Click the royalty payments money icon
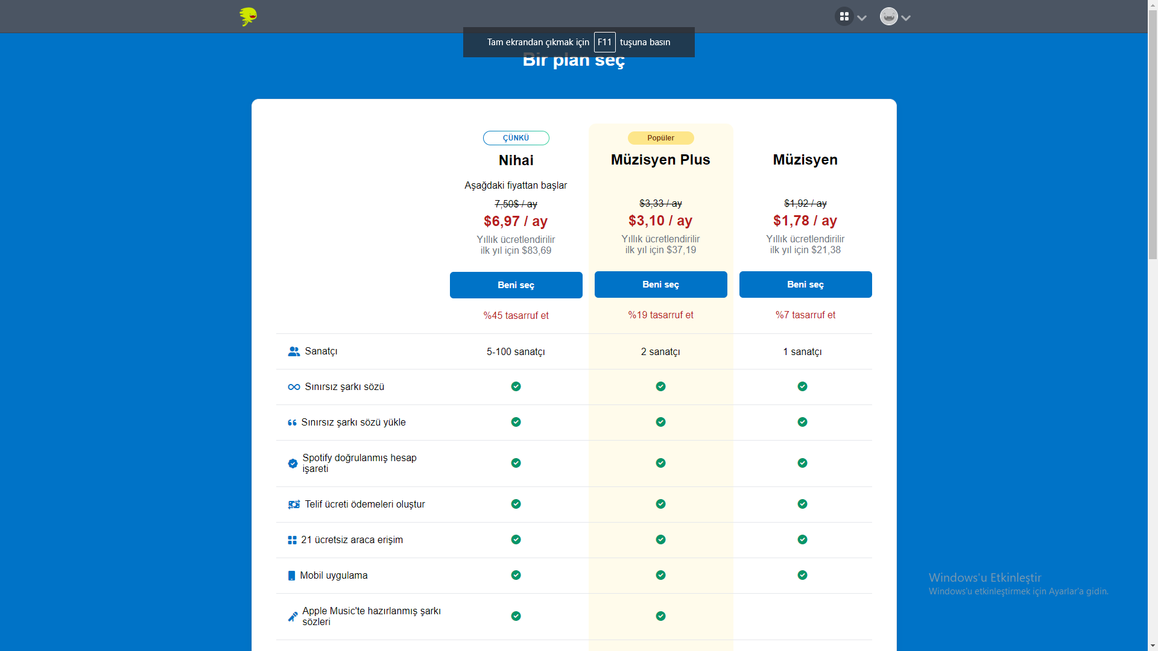Screen dimensions: 1158x651 [294, 505]
